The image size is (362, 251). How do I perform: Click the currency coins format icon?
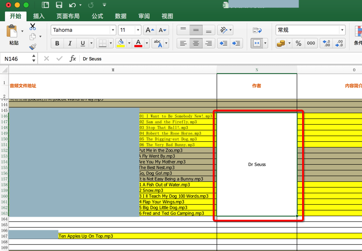pyautogui.click(x=281, y=43)
